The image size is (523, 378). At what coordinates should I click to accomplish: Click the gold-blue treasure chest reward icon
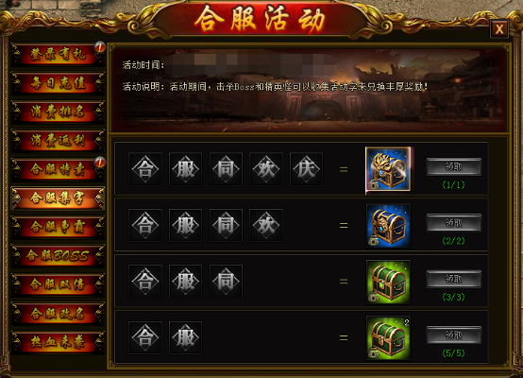tap(388, 169)
